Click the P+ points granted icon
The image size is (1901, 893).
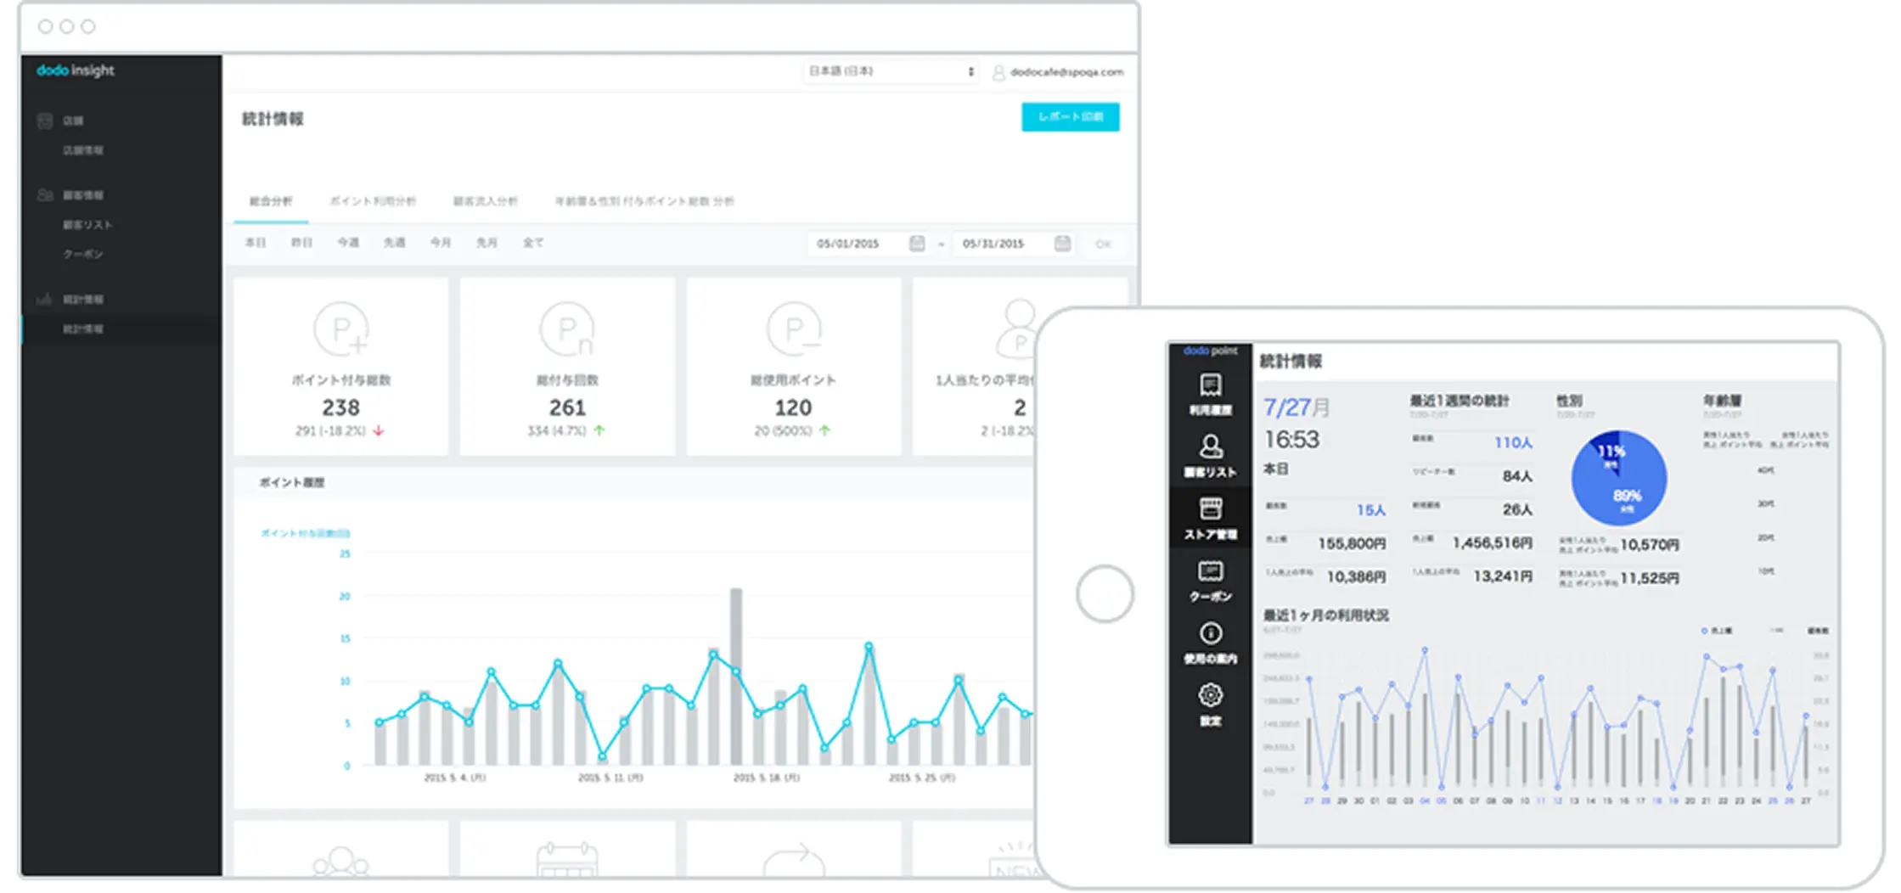pos(341,329)
